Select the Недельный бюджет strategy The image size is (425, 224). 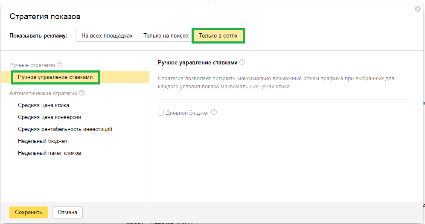tap(43, 141)
